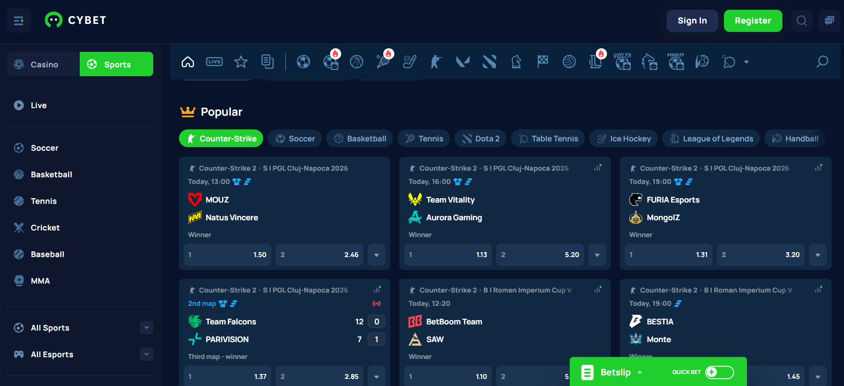The width and height of the screenshot is (844, 386).
Task: Expand more markets for MOUZ match
Action: [377, 255]
